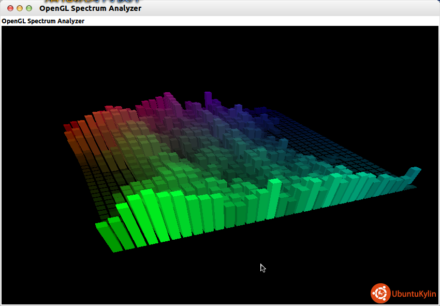Click the orange UbuntuKylin circular logo
The width and height of the screenshot is (440, 306).
coord(380,293)
